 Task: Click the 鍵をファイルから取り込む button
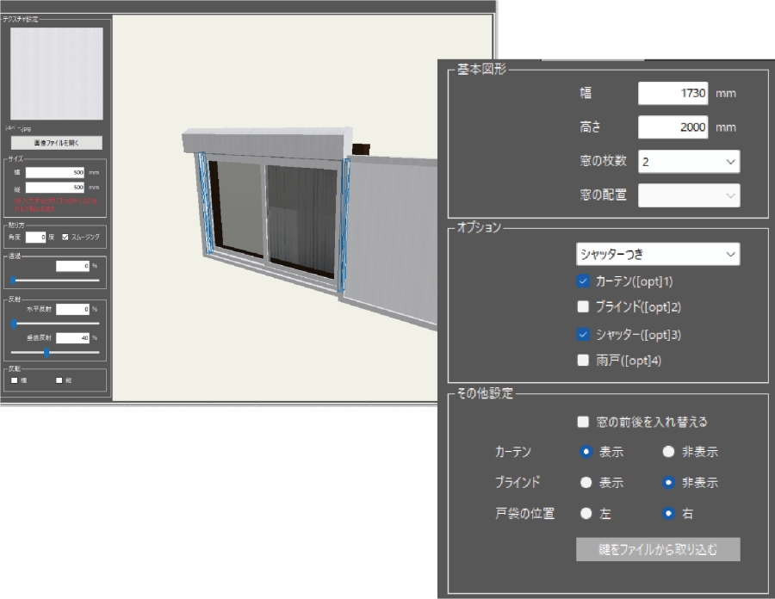pos(658,549)
